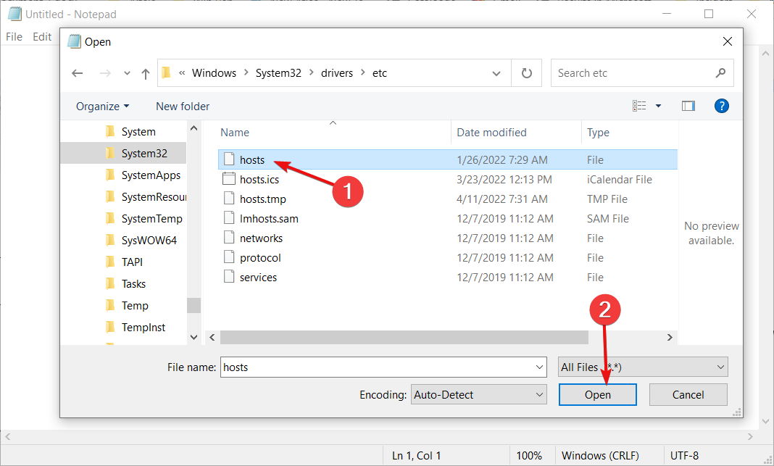
Task: Sort by Type column header
Action: click(599, 133)
